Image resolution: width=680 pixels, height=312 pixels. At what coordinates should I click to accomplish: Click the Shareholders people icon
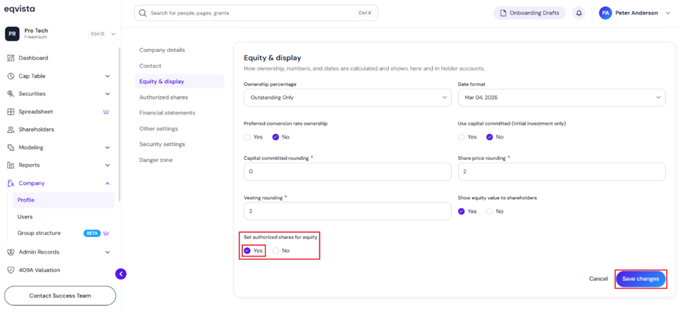[x=11, y=129]
